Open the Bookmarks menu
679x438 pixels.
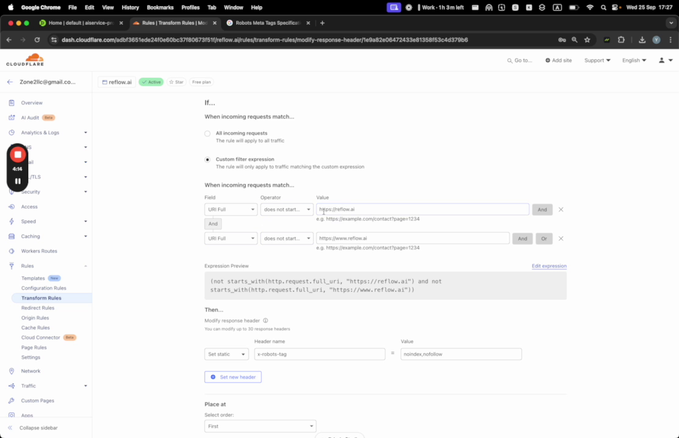[x=160, y=7]
